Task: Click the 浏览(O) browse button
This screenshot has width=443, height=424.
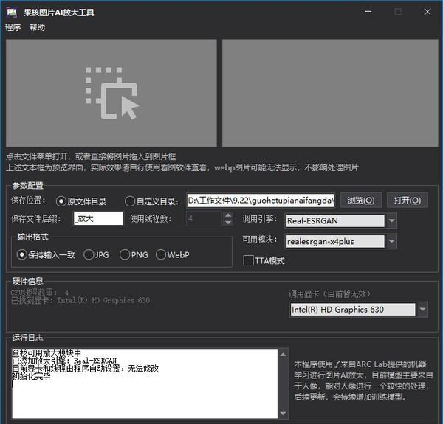Action: tap(361, 201)
